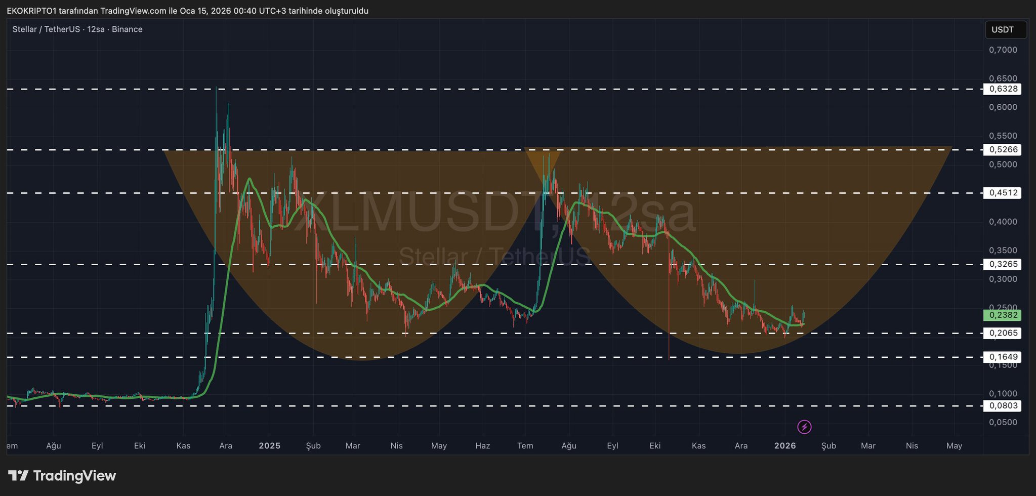Click the green 0,2382 current price label
1036x496 pixels.
point(1002,315)
